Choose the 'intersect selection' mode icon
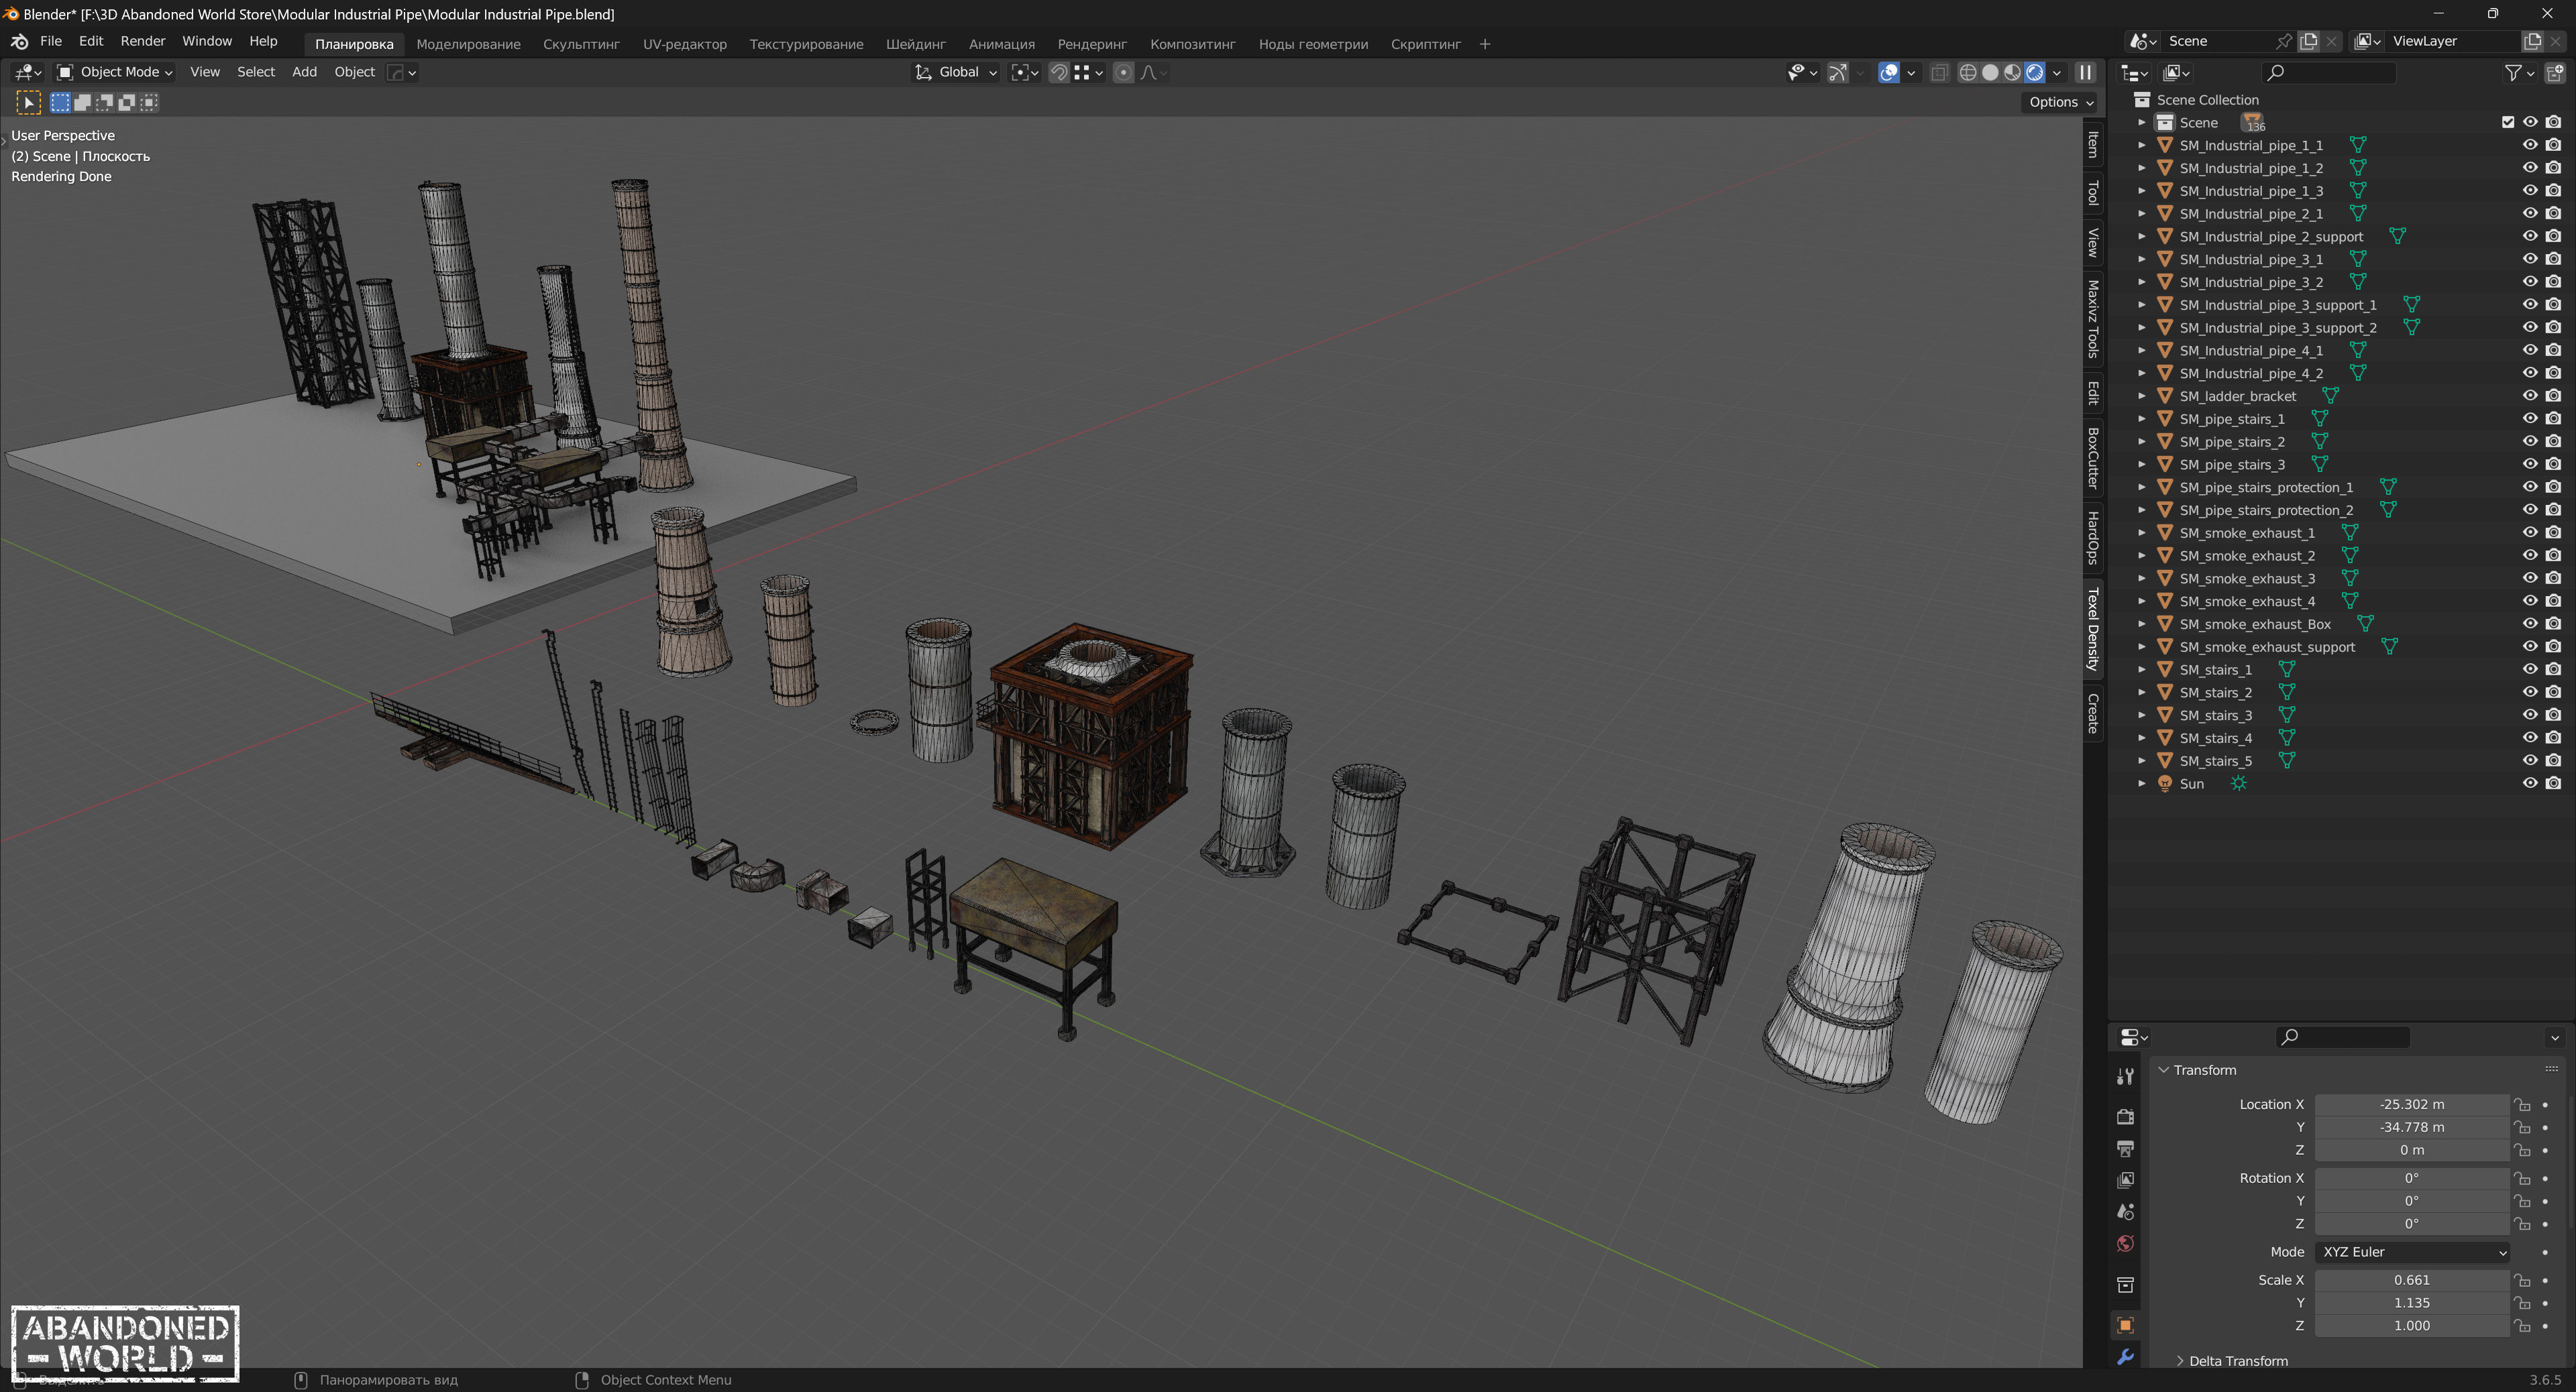2576x1392 pixels. click(149, 102)
